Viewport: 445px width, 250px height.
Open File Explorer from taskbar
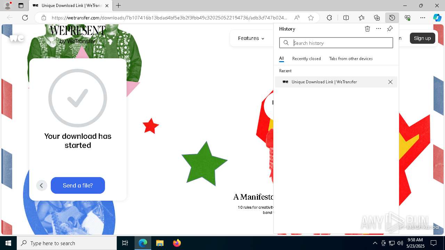pyautogui.click(x=160, y=243)
